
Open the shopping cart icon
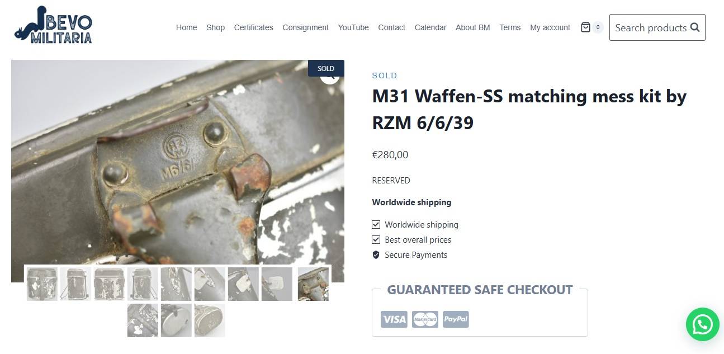(x=585, y=27)
